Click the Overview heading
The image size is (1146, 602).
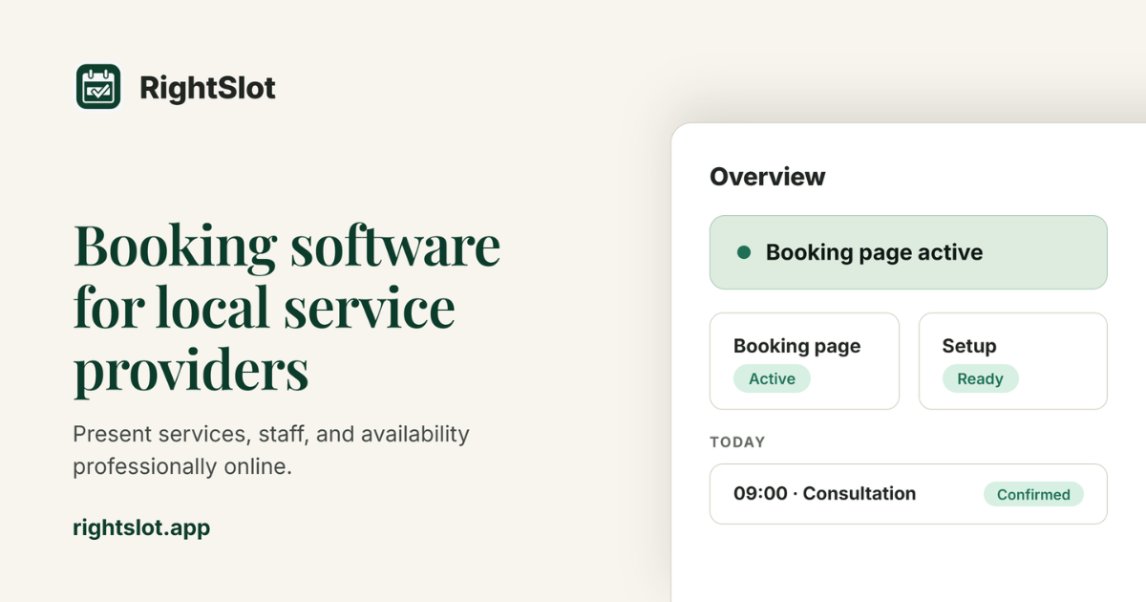click(768, 177)
